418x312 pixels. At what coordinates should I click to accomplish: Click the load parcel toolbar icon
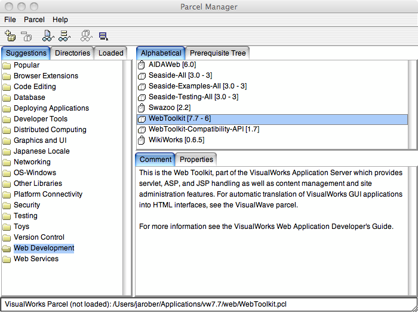point(10,36)
